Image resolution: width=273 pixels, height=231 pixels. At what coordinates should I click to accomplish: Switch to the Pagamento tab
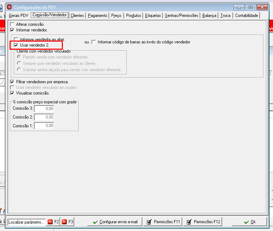click(97, 16)
